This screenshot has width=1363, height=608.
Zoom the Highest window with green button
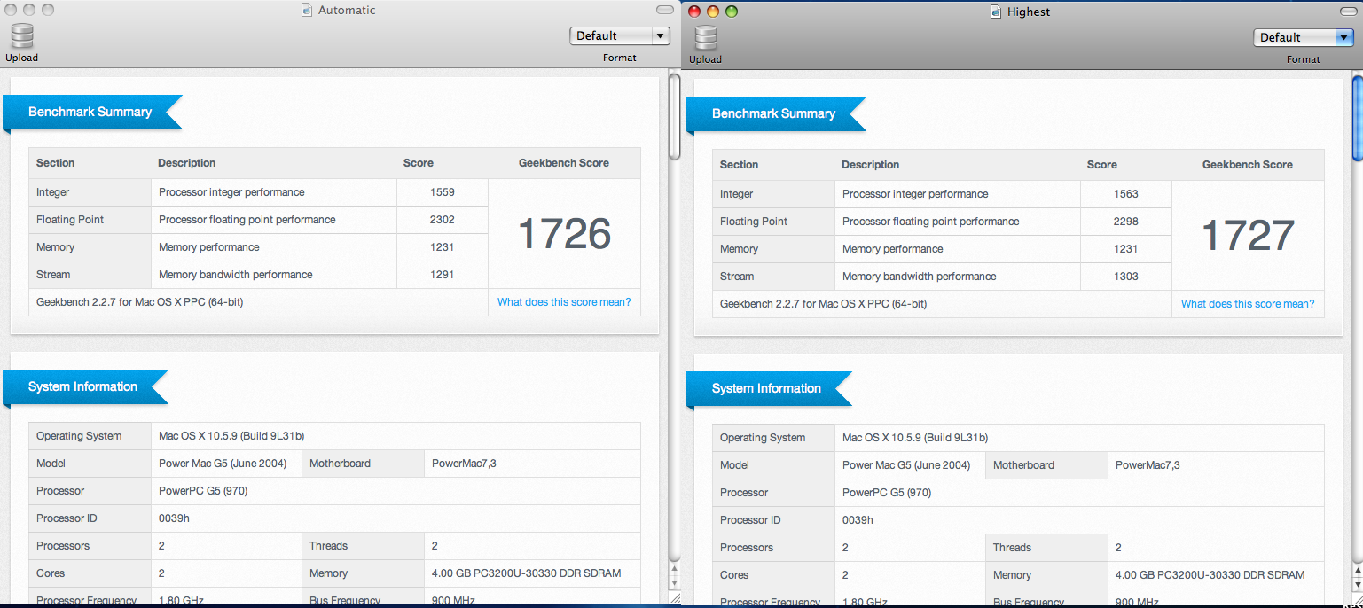732,12
